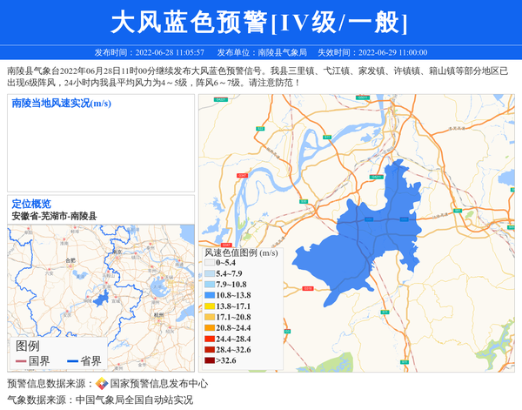Screen dimensions: 522x410
Task: Select the 13.8~17.1 yellow legend swatch
Action: click(209, 306)
